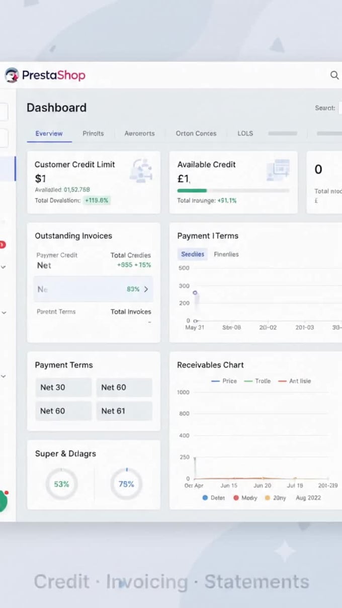Open the Orton Conces tab
The height and width of the screenshot is (608, 342).
196,134
